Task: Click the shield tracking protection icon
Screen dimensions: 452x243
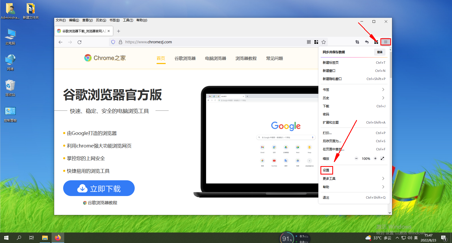Action: 113,42
